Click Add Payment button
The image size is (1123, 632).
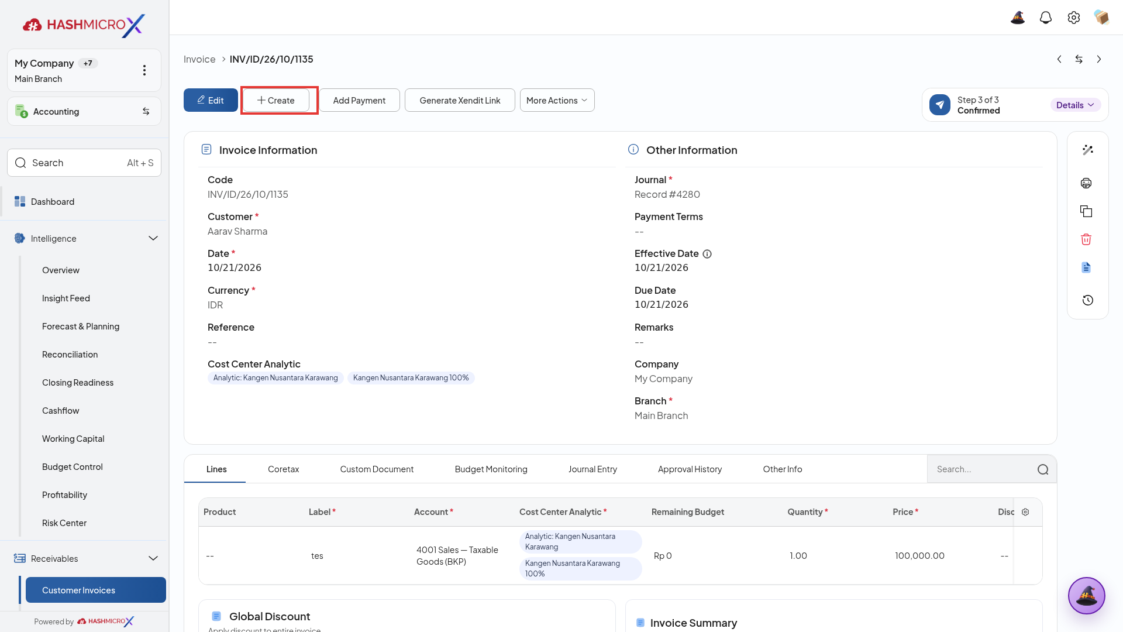(359, 100)
